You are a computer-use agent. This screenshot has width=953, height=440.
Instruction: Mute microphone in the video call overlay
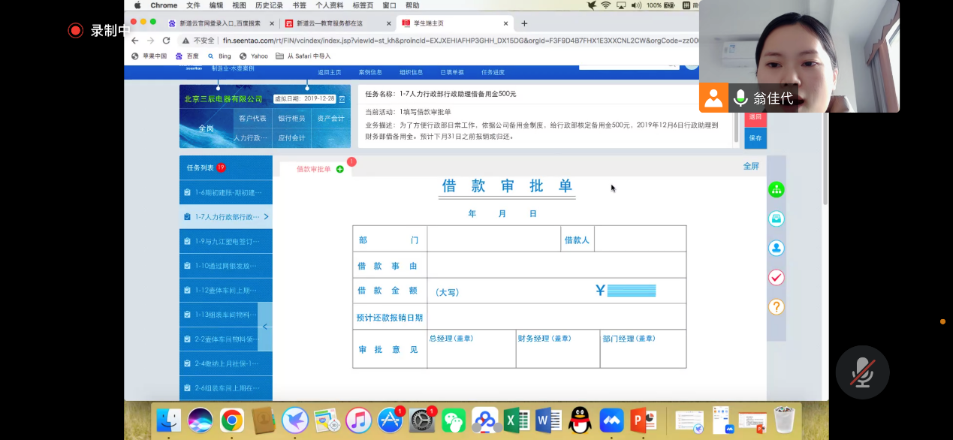point(861,373)
